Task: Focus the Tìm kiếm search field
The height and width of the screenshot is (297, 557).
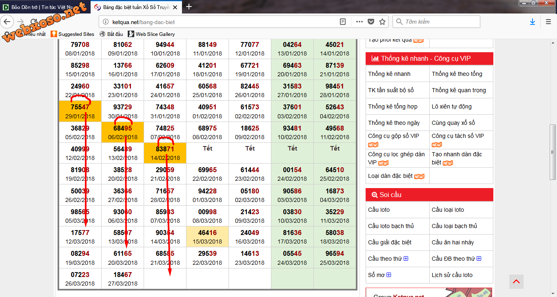Action: pos(436,22)
